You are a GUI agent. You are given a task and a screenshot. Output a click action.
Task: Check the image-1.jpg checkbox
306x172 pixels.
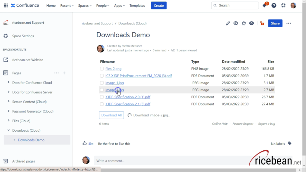point(102,83)
